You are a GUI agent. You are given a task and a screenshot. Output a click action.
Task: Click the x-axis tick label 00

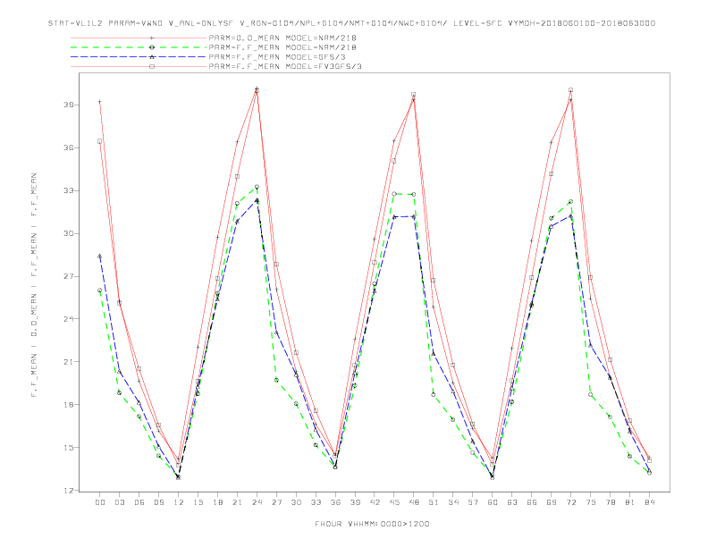click(x=100, y=502)
